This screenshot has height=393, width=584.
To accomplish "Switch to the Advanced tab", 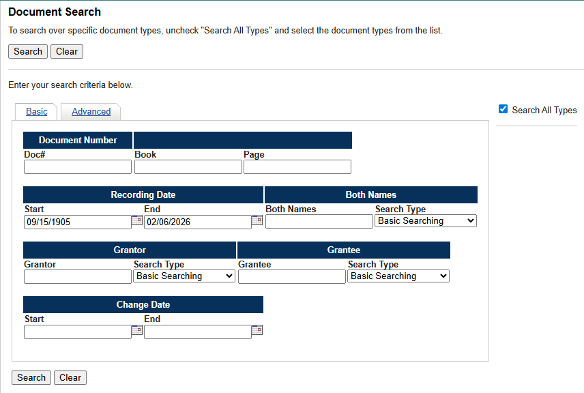I will tap(91, 112).
